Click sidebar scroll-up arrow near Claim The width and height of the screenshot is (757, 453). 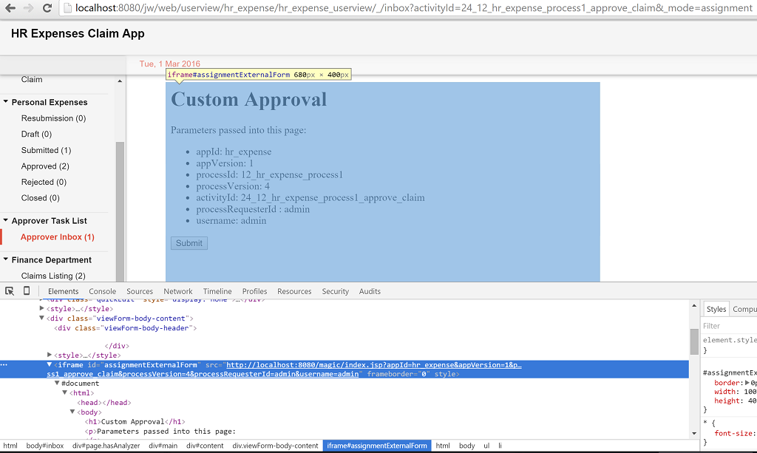(120, 81)
